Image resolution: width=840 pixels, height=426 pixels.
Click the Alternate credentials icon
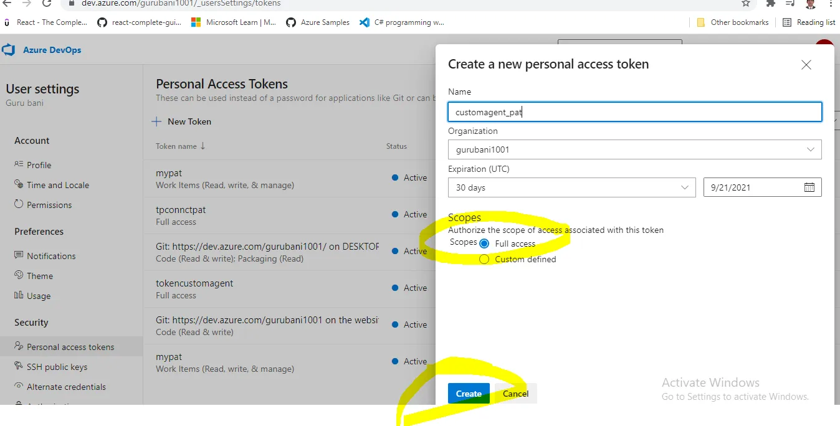click(x=19, y=386)
